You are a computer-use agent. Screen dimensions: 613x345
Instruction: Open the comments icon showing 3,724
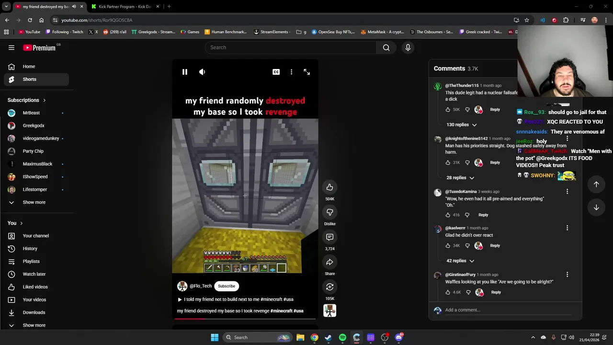pos(329,237)
